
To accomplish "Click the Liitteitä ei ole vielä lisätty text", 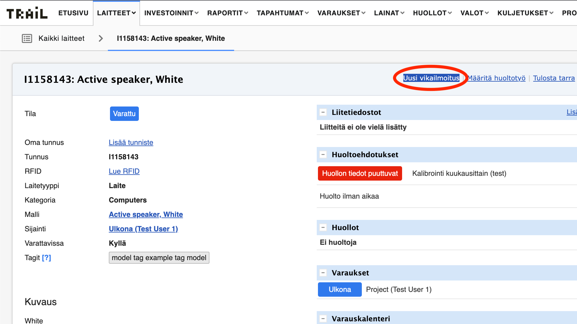I will [363, 127].
